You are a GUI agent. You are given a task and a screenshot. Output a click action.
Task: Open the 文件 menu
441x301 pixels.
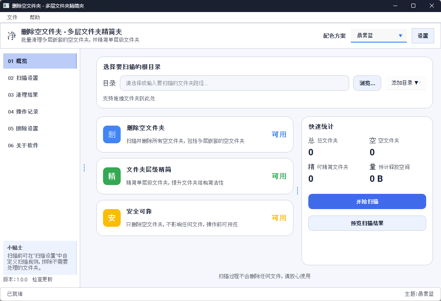pyautogui.click(x=12, y=17)
